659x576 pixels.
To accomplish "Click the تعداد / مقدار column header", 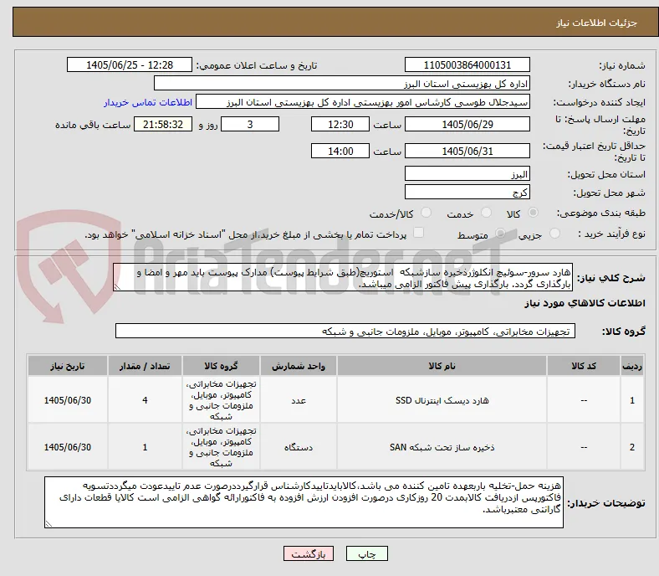I will coord(145,366).
